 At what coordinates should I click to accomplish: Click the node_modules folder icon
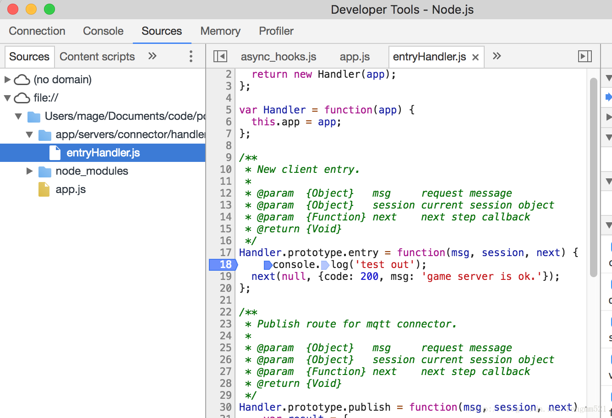click(45, 171)
